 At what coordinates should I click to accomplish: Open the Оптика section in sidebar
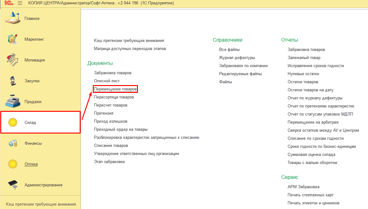pyautogui.click(x=31, y=164)
